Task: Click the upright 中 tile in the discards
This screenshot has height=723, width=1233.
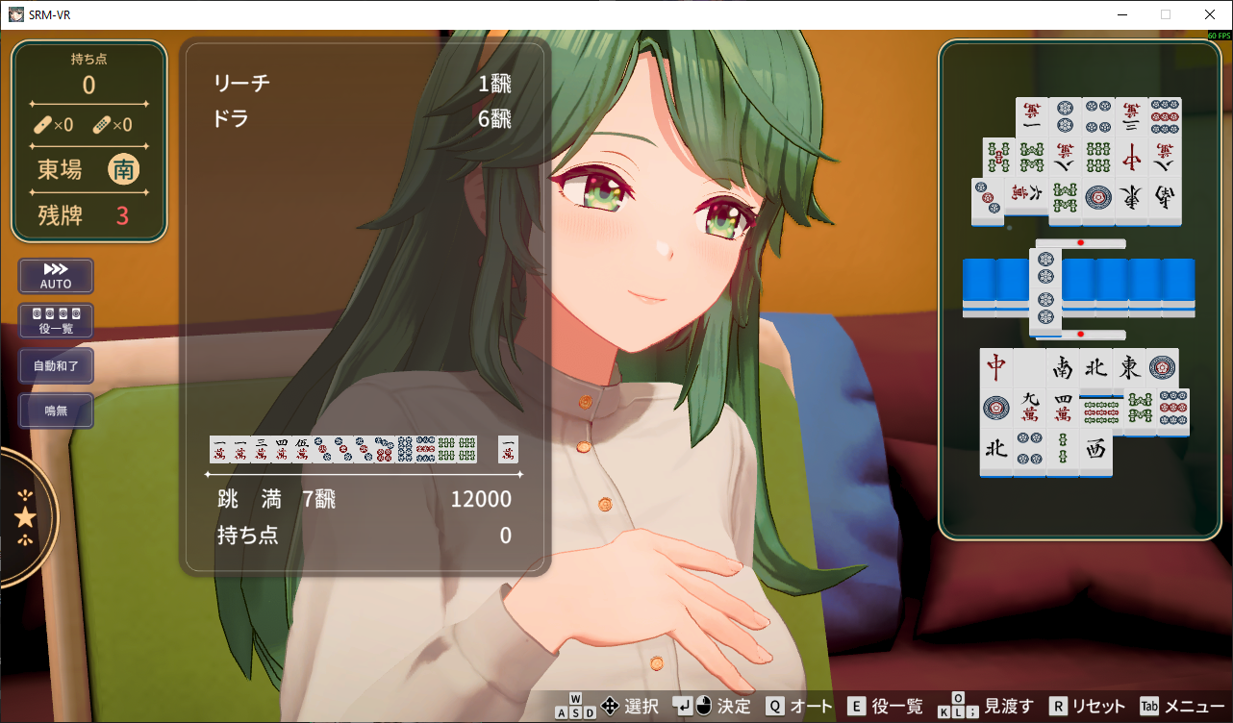Action: coord(996,368)
